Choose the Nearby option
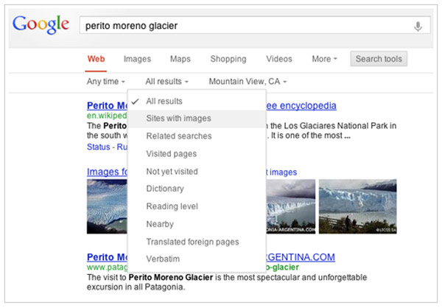 197,224
